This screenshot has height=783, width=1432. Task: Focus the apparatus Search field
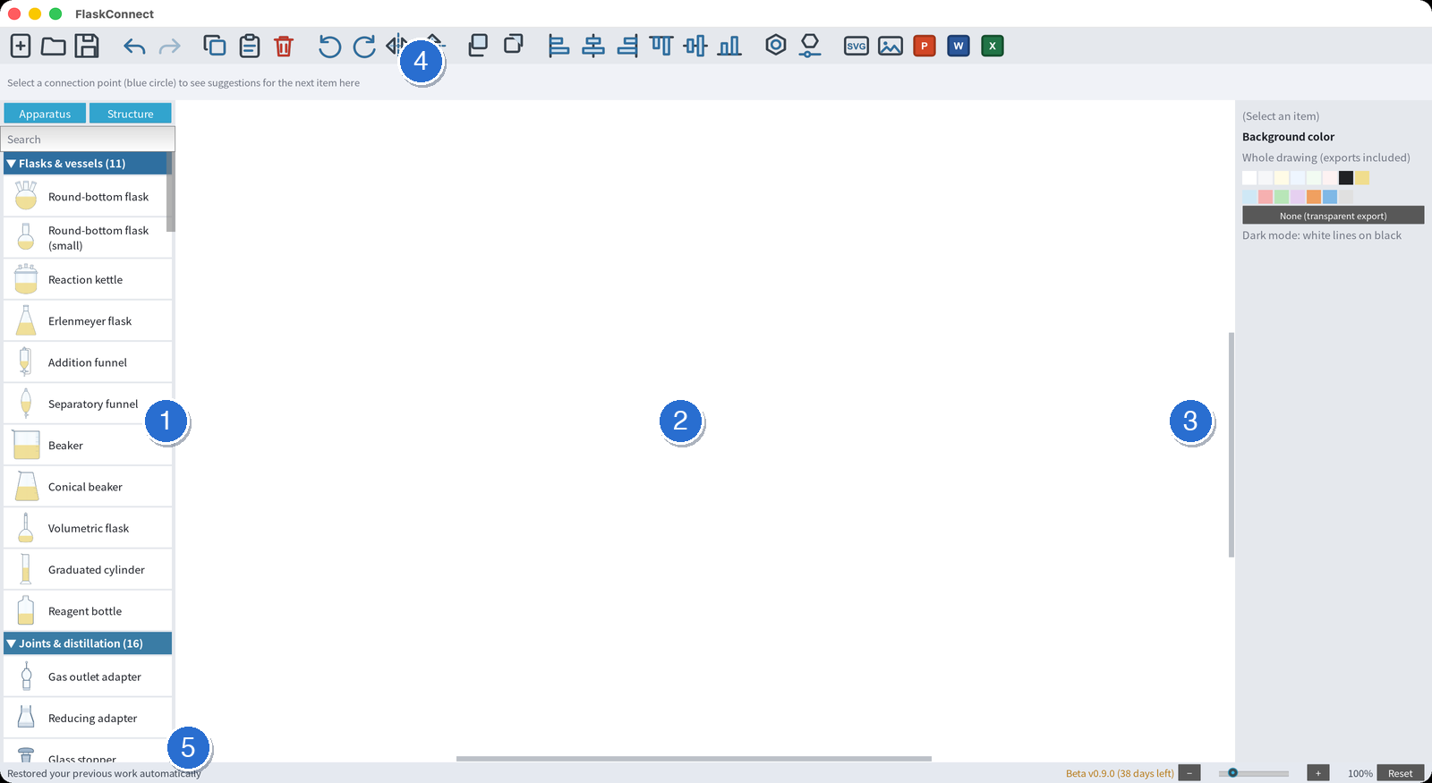pos(88,139)
